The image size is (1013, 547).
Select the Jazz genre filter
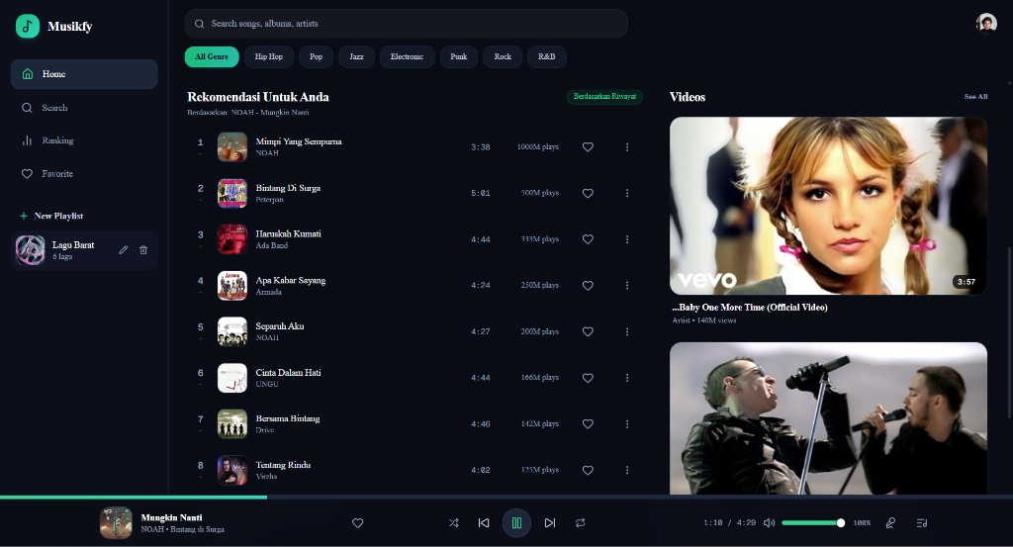coord(356,56)
